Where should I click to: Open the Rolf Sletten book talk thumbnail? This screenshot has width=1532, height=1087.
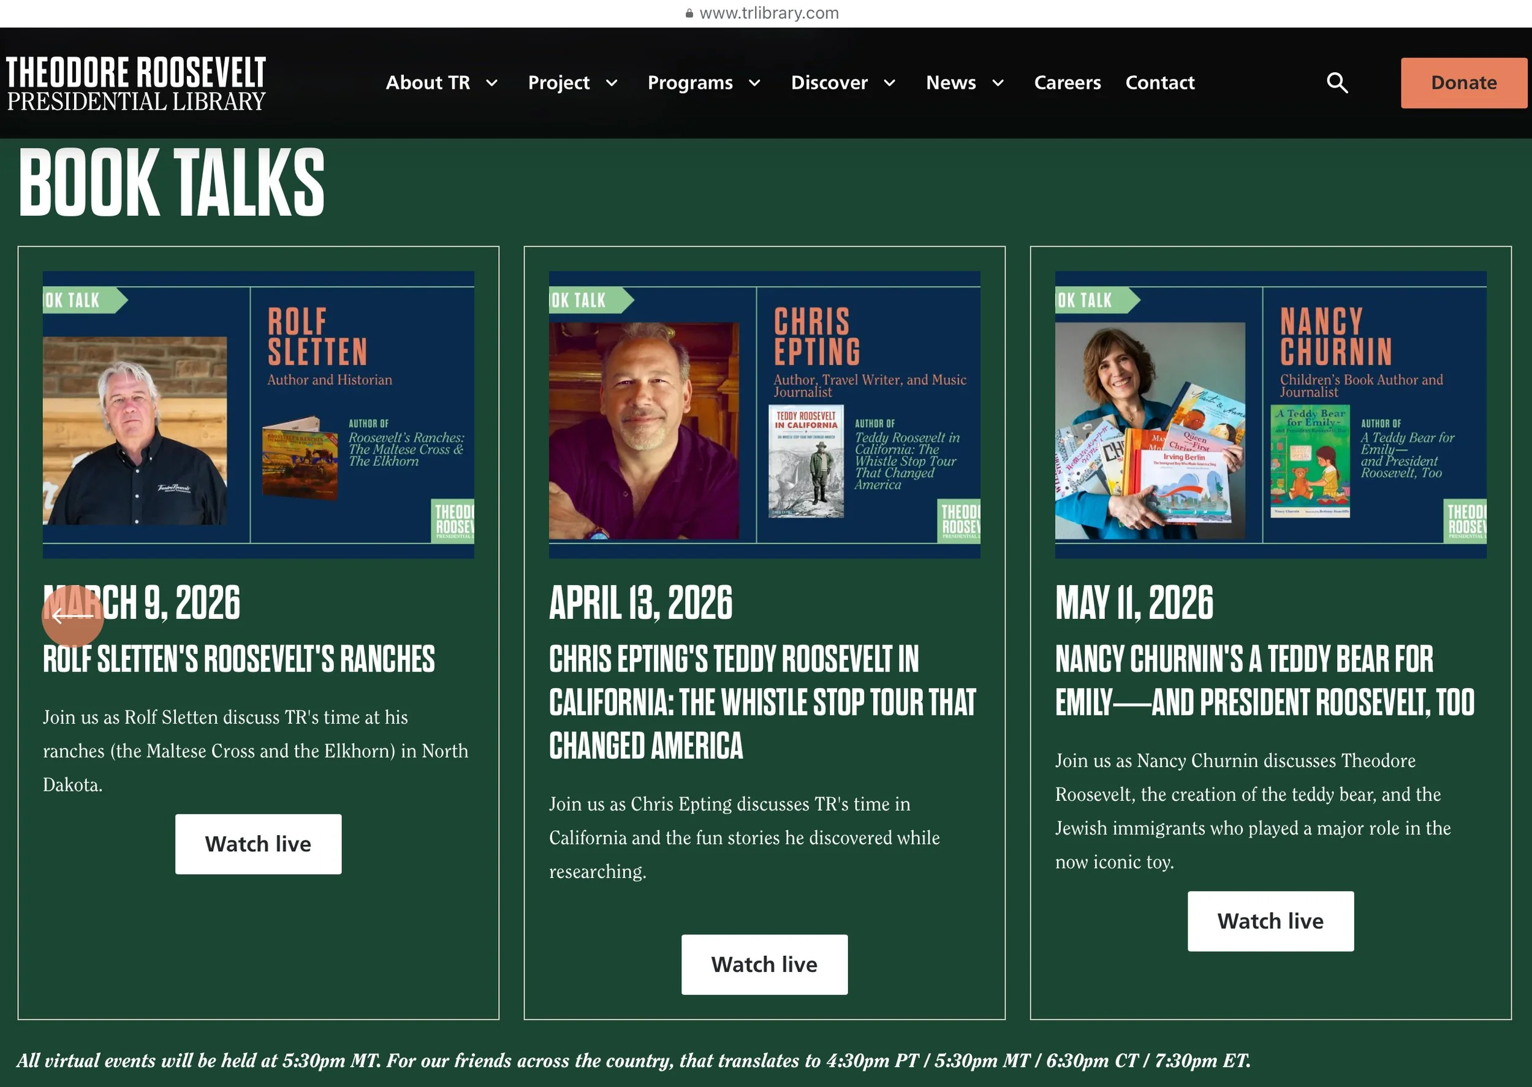(257, 414)
